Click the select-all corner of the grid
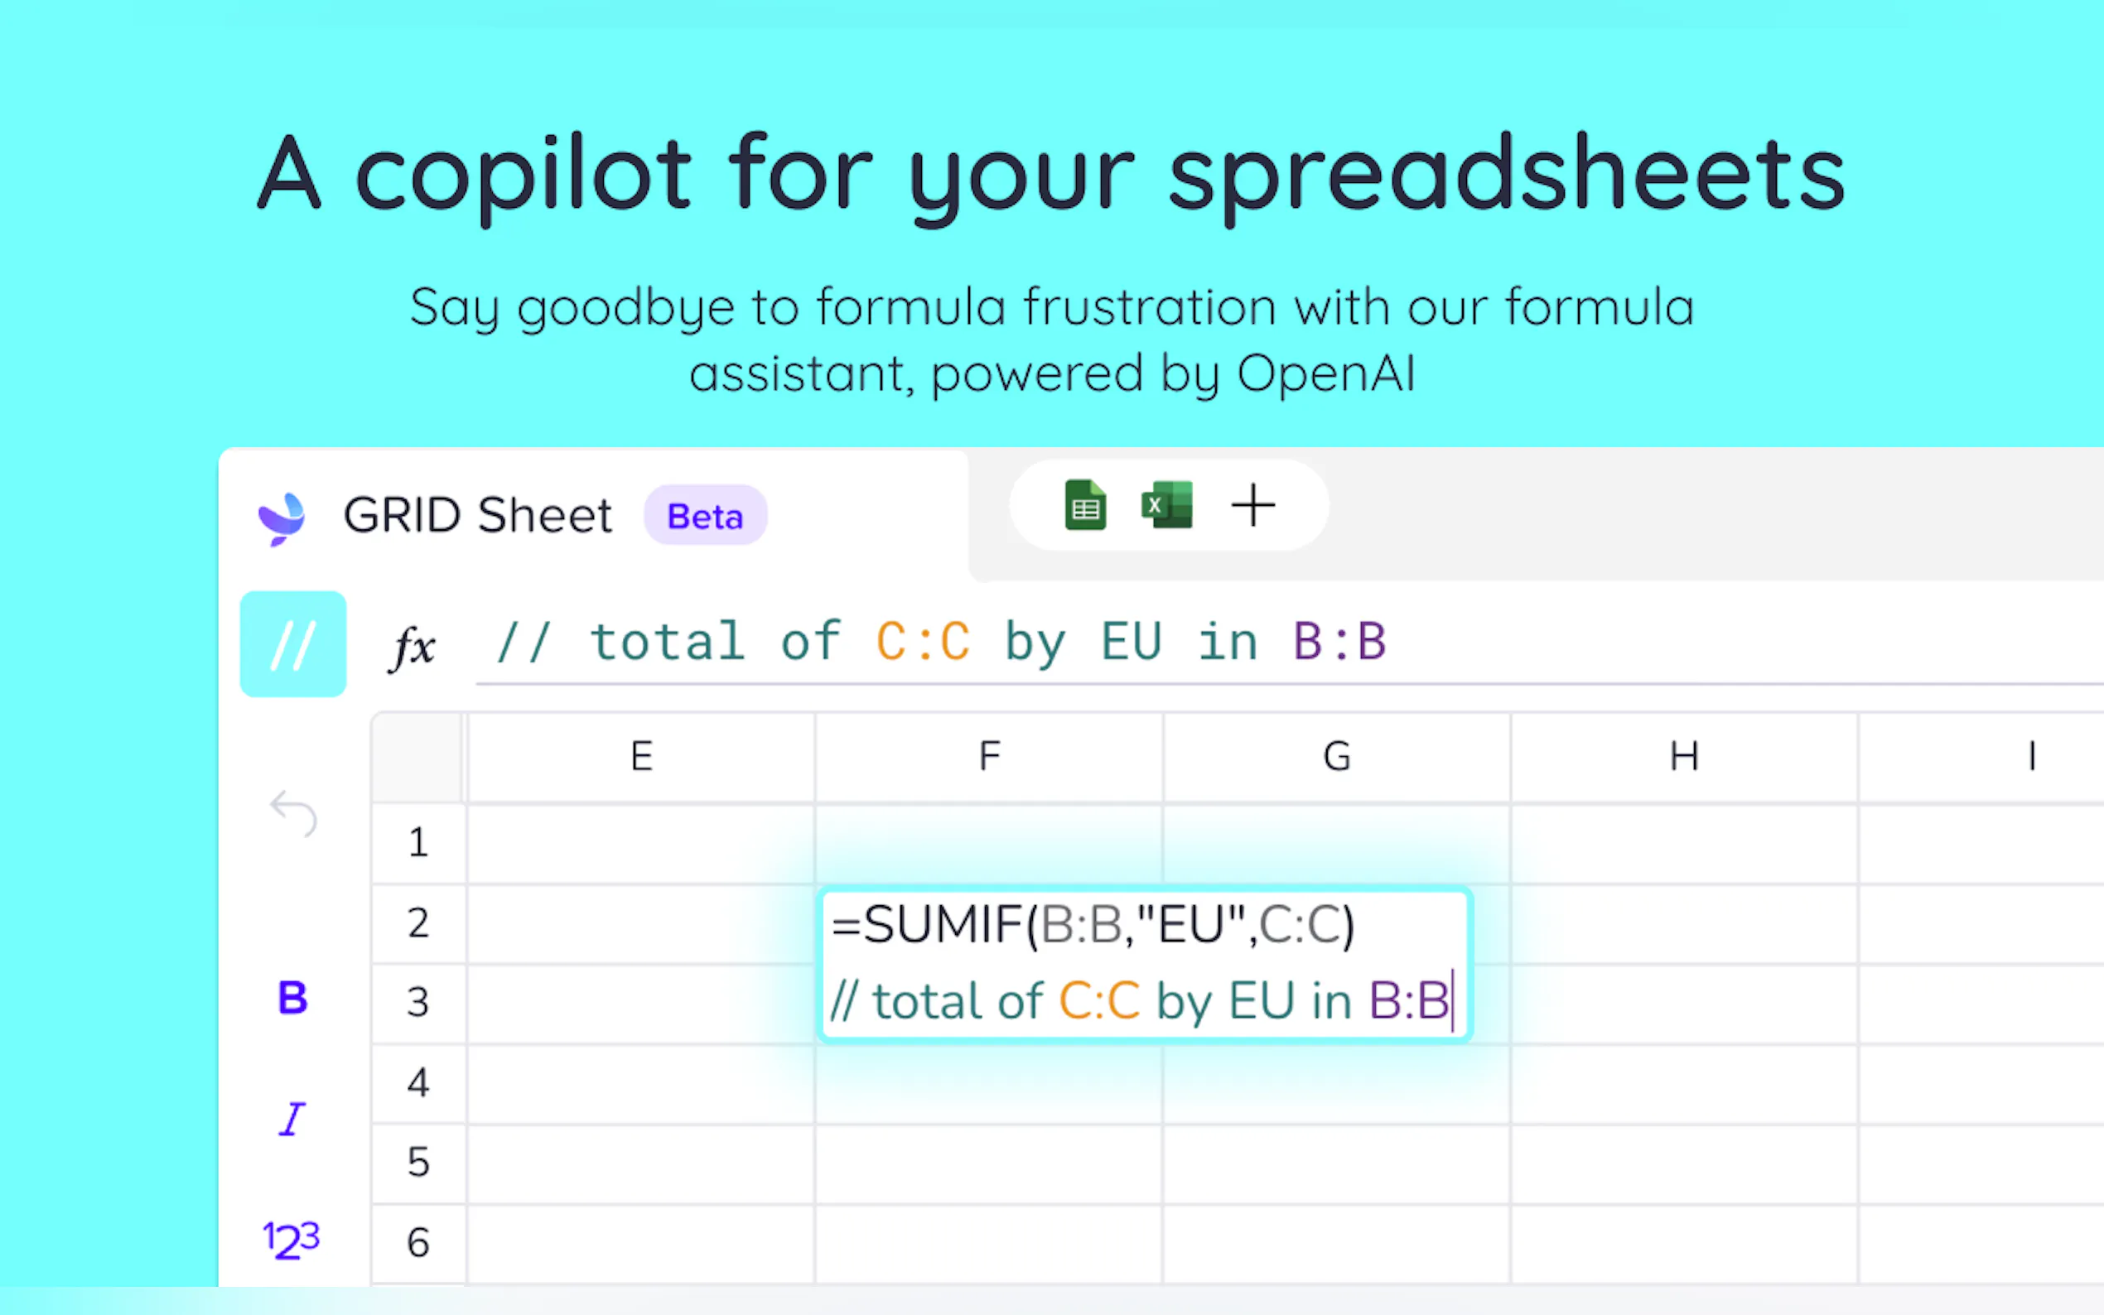2104x1315 pixels. coord(417,757)
